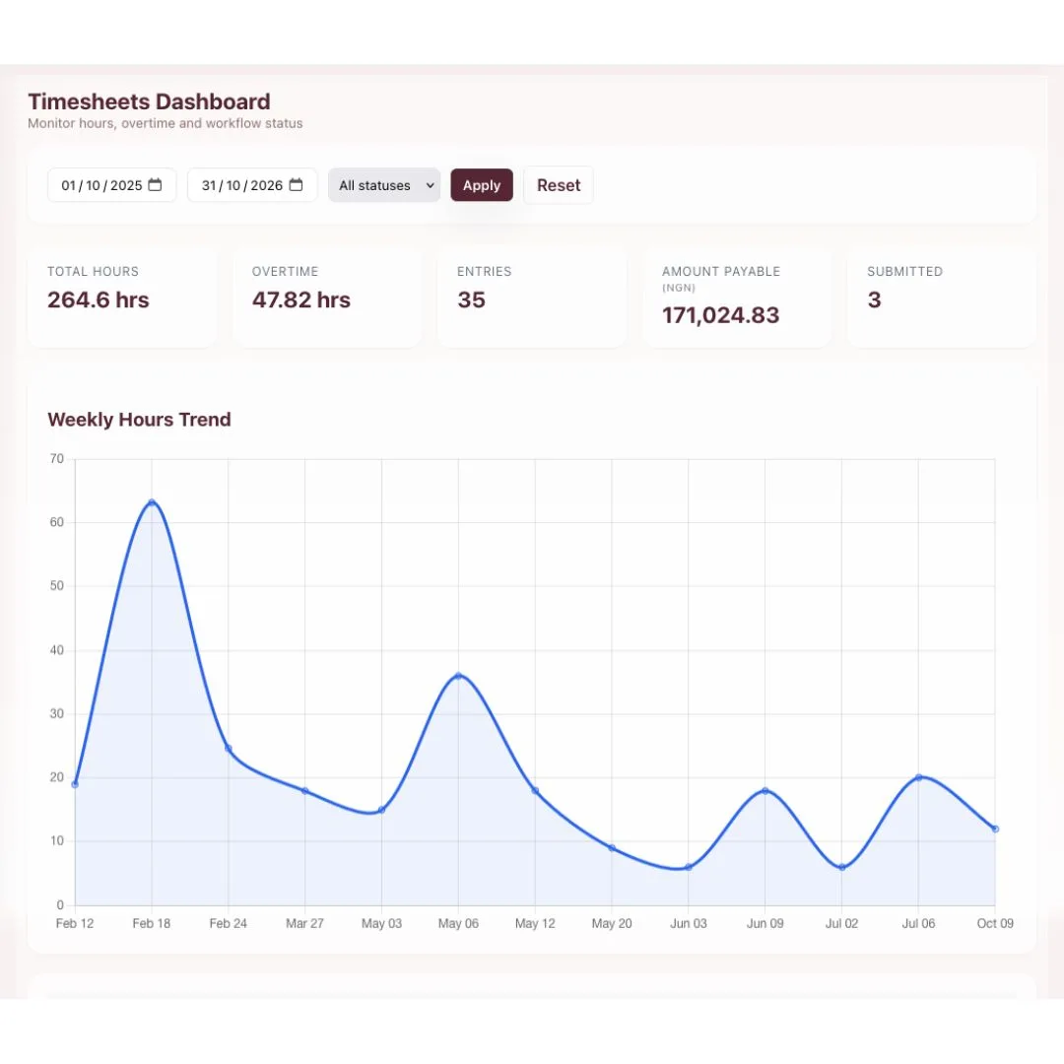Expand the All statuses dropdown
The image size is (1064, 1064).
click(x=384, y=185)
